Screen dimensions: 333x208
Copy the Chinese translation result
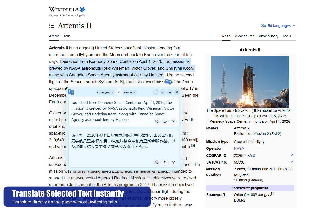[157, 162]
